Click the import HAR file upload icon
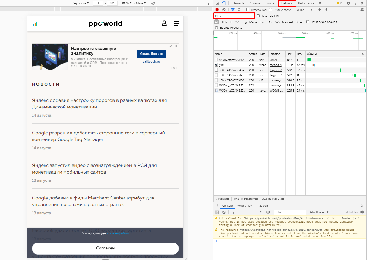Screen dimensions: 367x260 pos(320,10)
